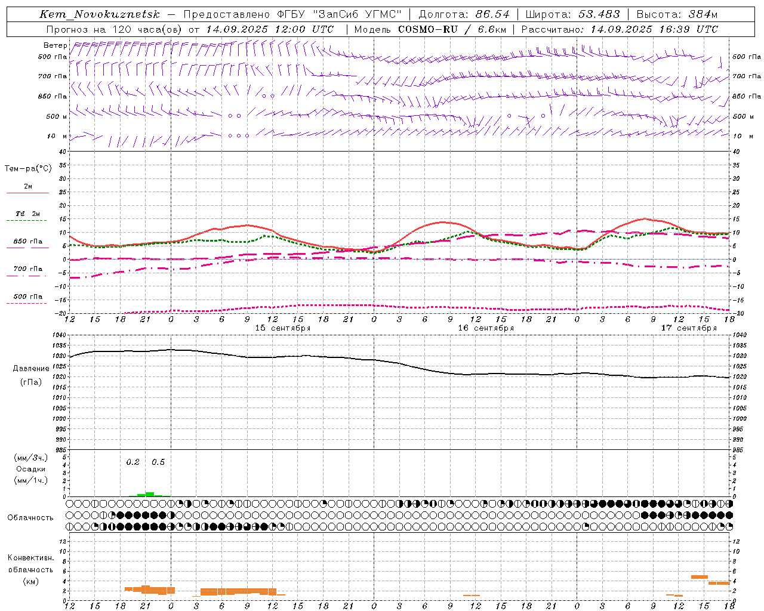Click the 'Давление' pressure panel label
Screen dimensions: 764x611
click(x=30, y=369)
